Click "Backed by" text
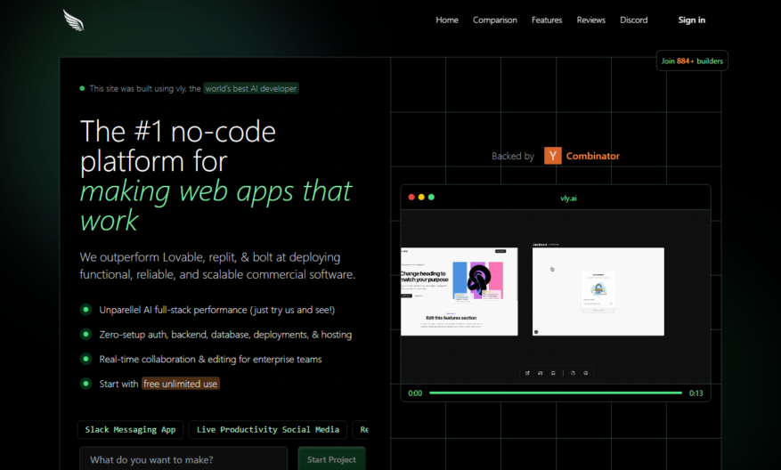781x470 pixels. coord(513,156)
